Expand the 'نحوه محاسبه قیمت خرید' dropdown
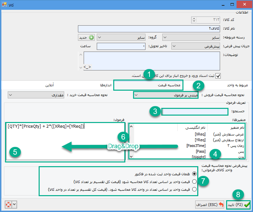Image resolution: width=253 pixels, height=212 pixels. 36,95
